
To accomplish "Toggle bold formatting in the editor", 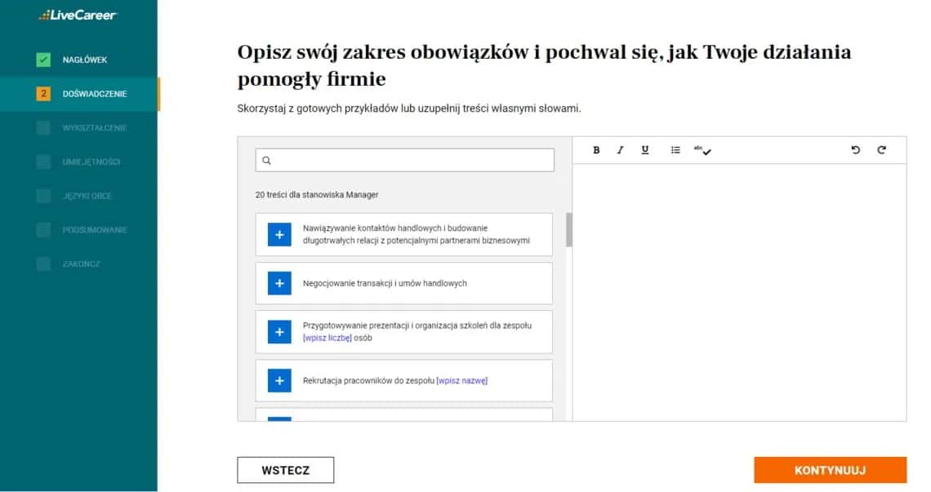I will [595, 150].
